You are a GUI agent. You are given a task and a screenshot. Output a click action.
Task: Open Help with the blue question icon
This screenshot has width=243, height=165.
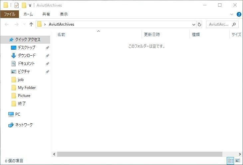pos(239,14)
